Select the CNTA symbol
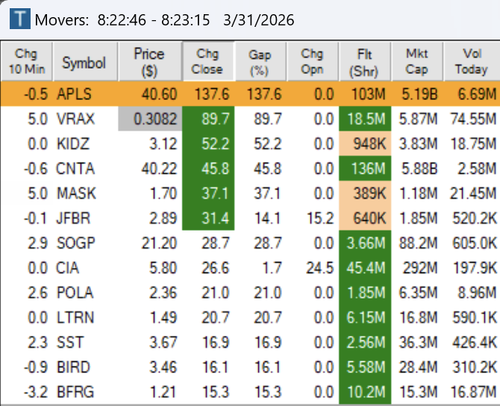The height and width of the screenshot is (406, 500). 75,169
